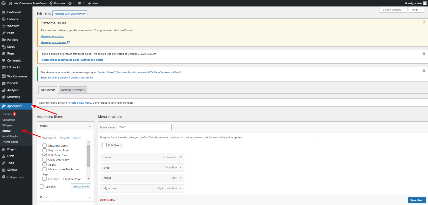
Task: Click the WooCommerce sidebar icon
Action: 4,76
